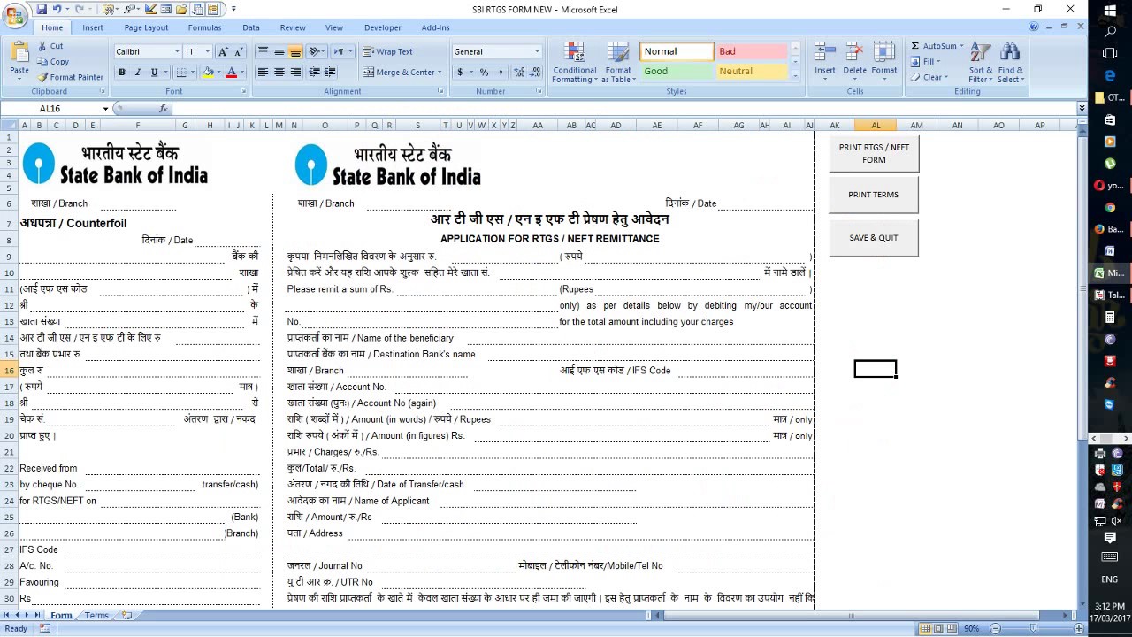Center text horizontally
Viewport: 1132px width, 637px height.
(279, 73)
